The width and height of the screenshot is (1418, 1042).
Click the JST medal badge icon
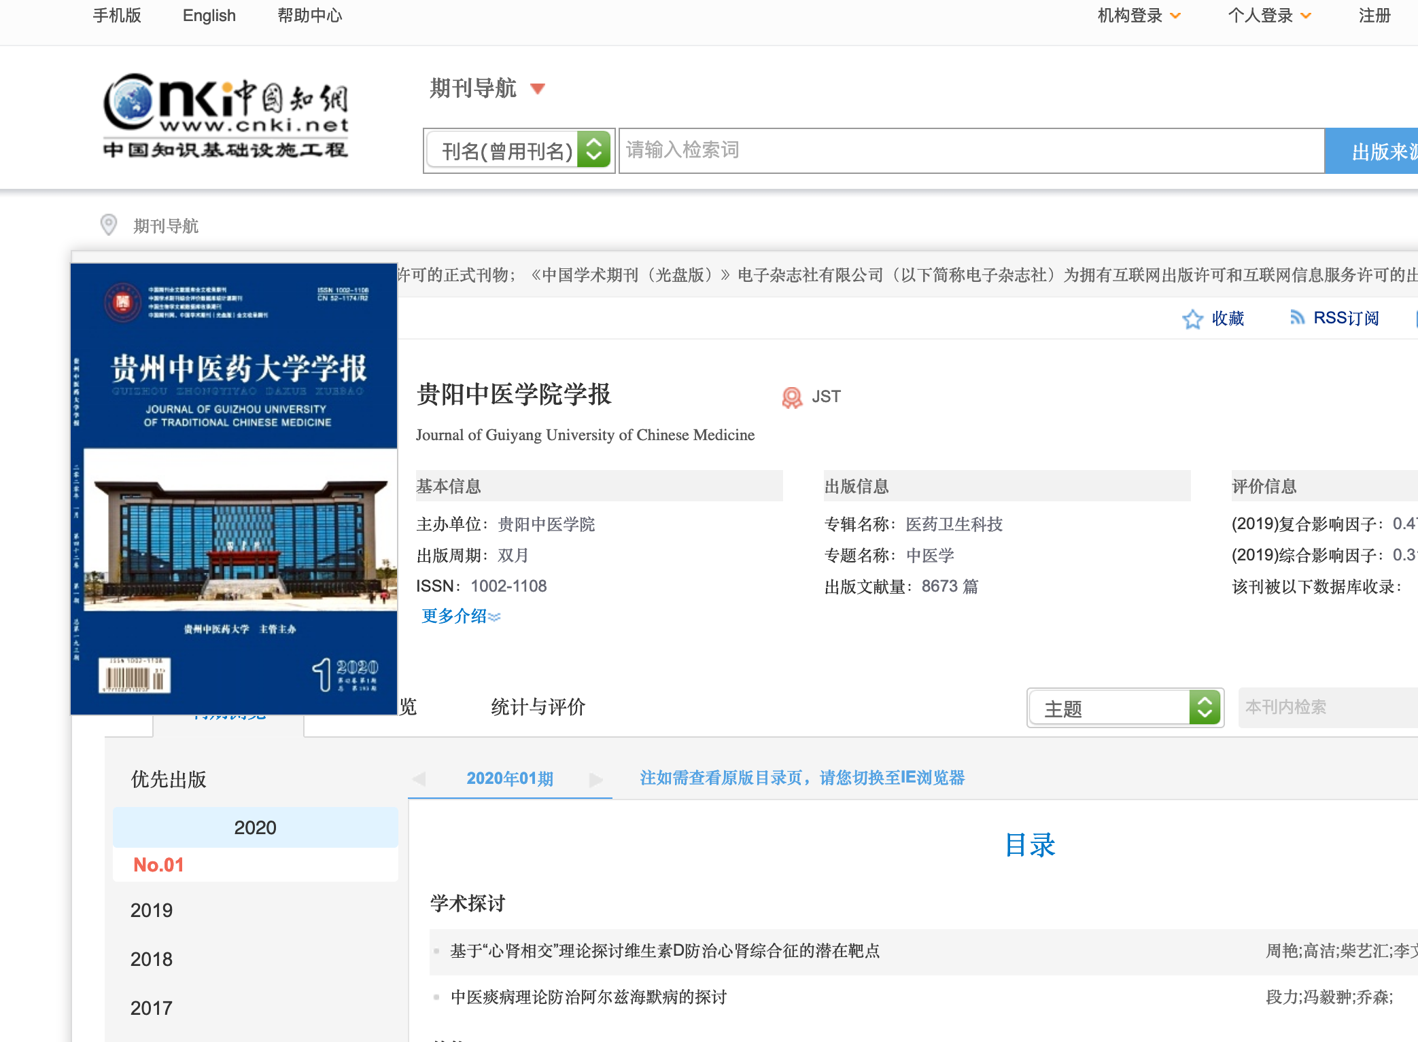(x=792, y=397)
